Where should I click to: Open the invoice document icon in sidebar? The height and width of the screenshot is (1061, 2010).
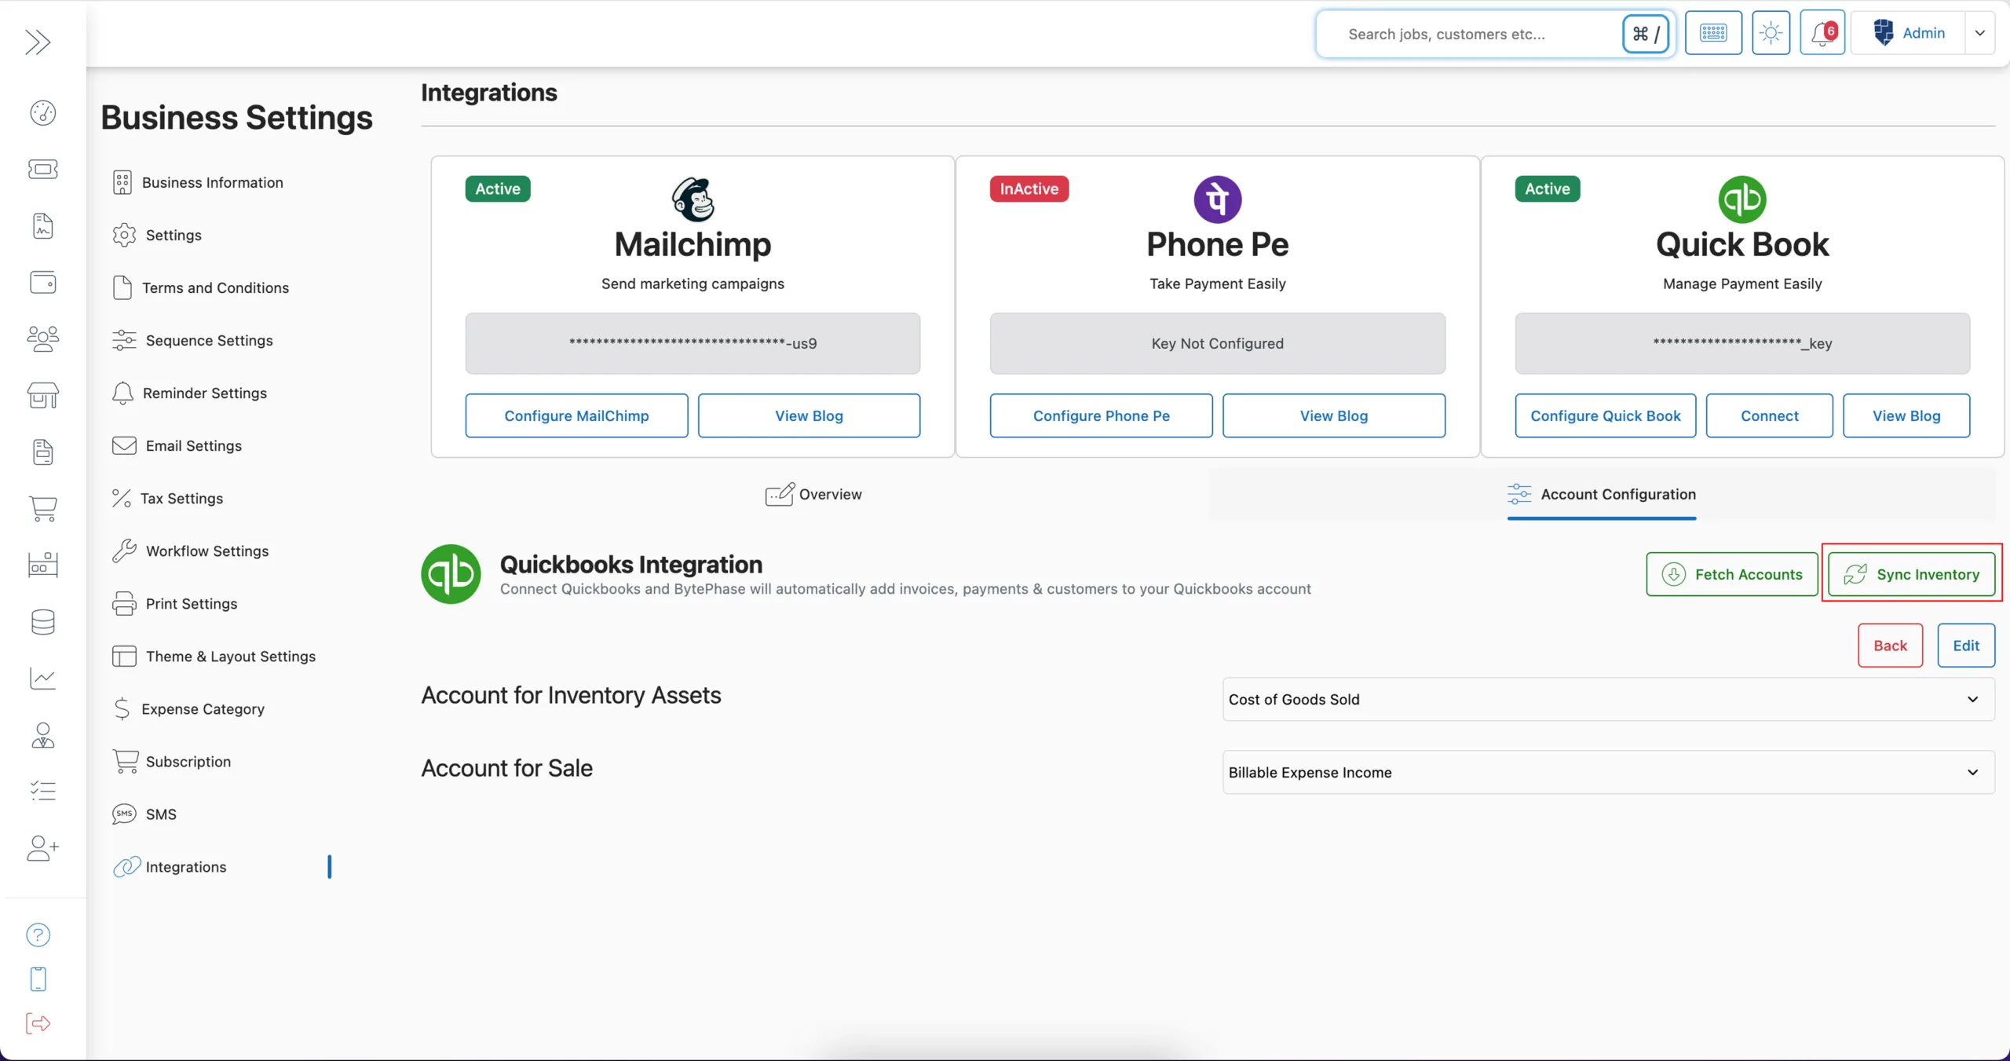pos(43,226)
